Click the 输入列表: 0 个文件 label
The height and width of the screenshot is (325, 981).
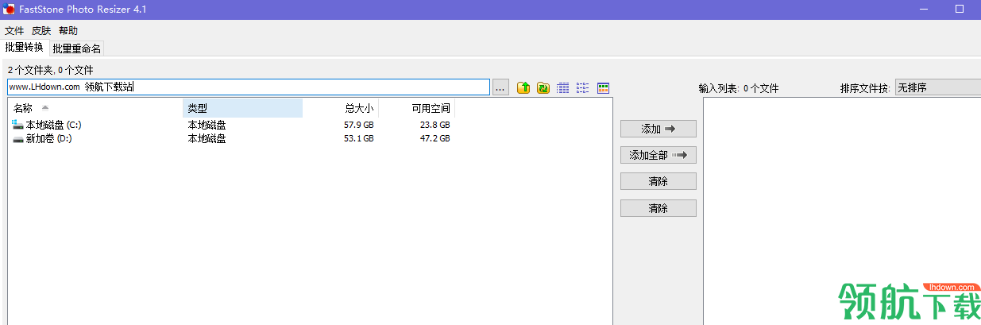pos(739,88)
